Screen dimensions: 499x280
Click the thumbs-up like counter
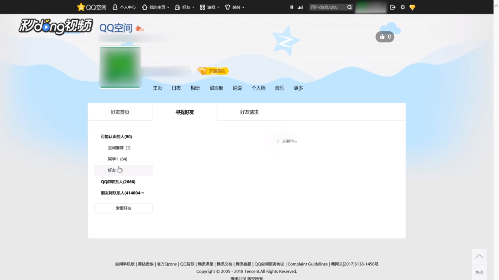tap(385, 36)
